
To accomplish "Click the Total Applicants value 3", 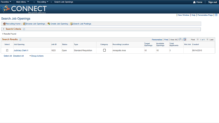I will 170,51.
